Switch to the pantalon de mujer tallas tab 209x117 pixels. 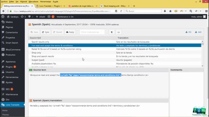click(x=83, y=6)
